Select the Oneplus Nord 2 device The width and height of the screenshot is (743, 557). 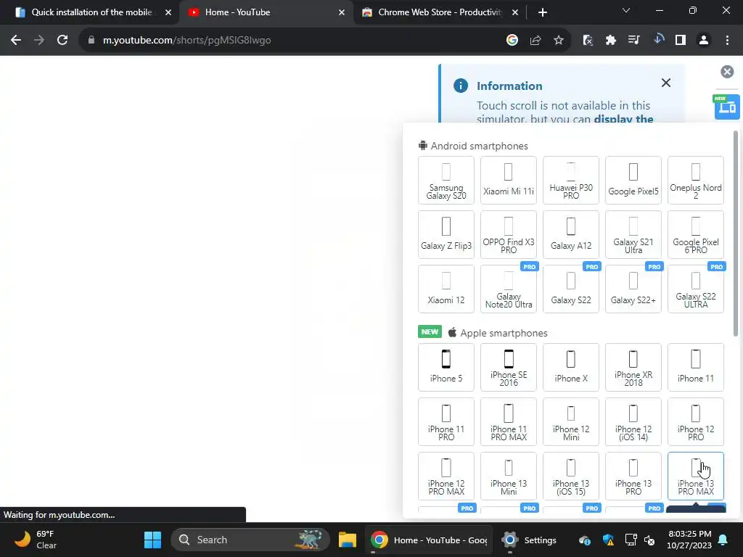(x=696, y=180)
